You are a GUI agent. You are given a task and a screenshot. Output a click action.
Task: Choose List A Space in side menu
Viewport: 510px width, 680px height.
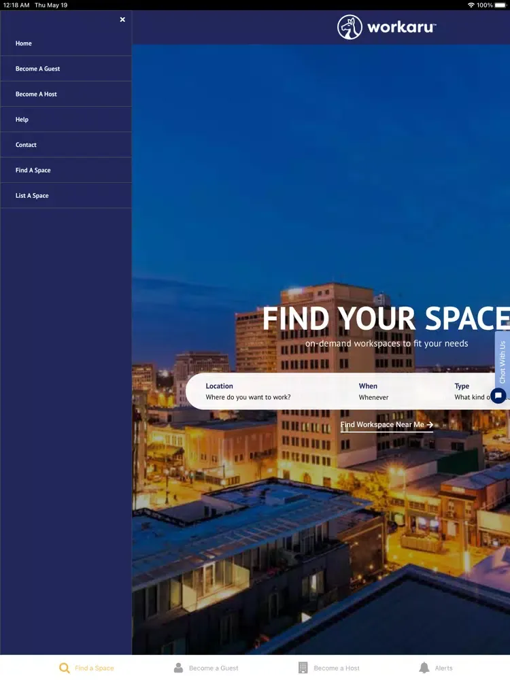point(66,196)
